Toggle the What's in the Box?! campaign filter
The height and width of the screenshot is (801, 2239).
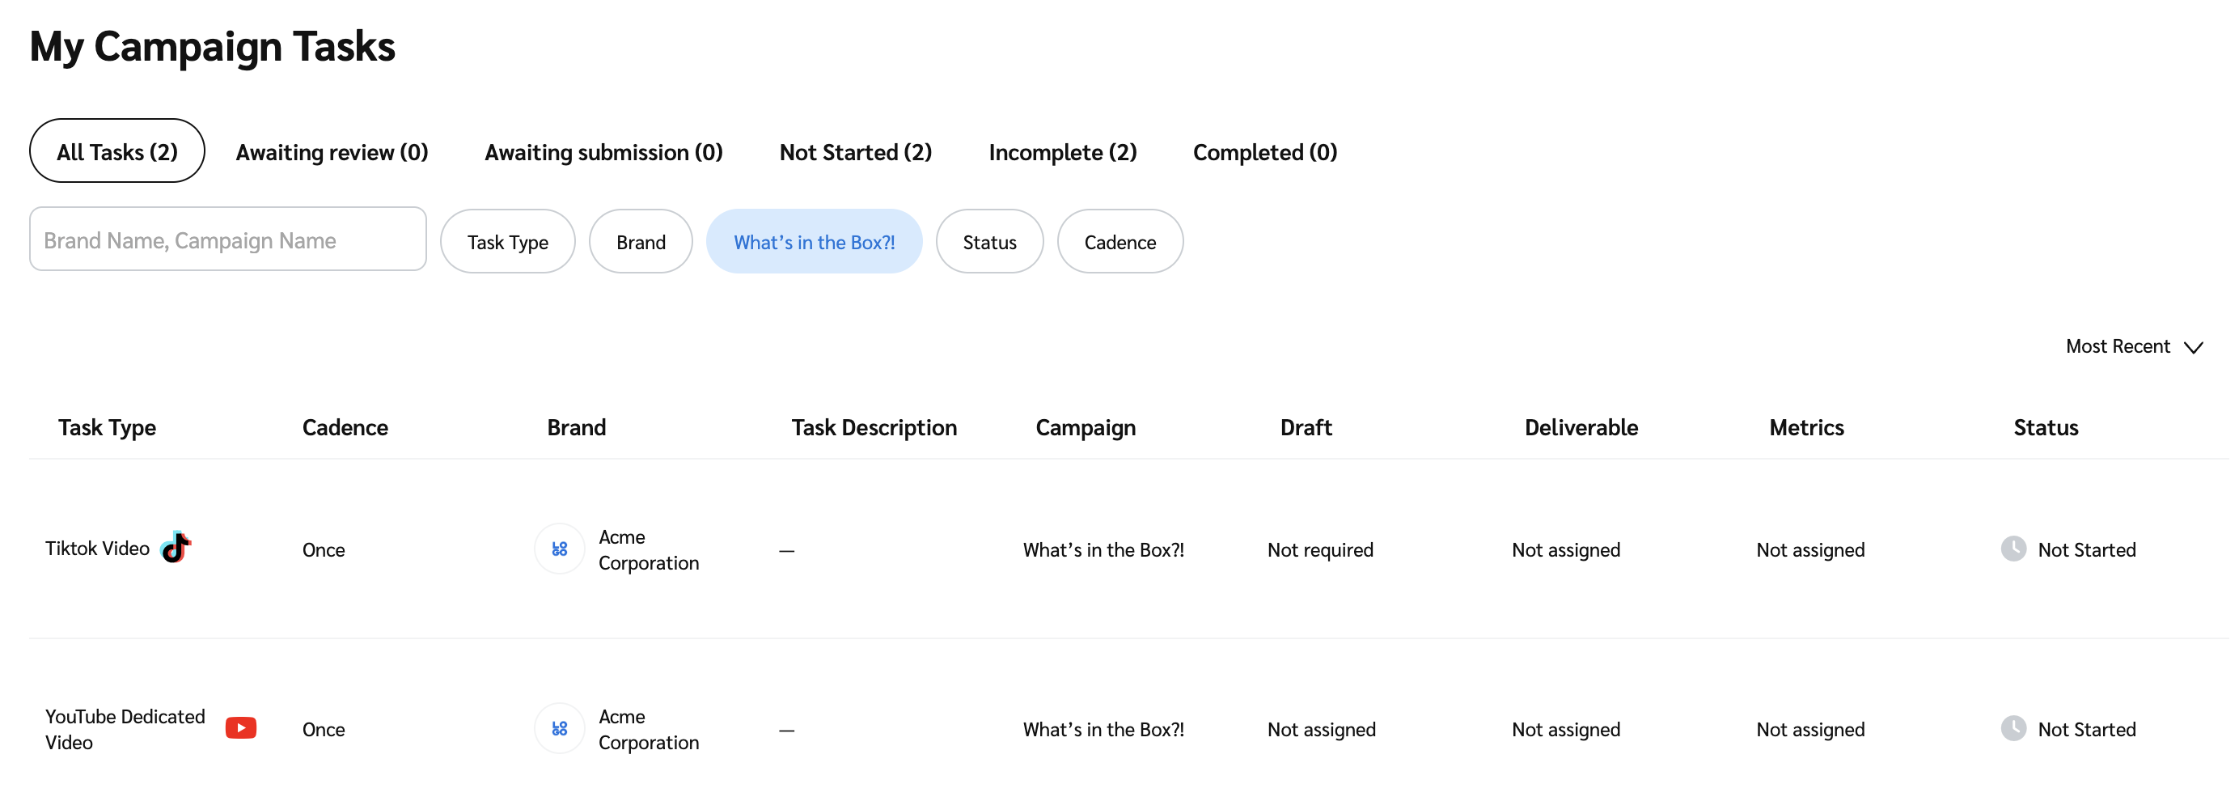click(x=814, y=242)
